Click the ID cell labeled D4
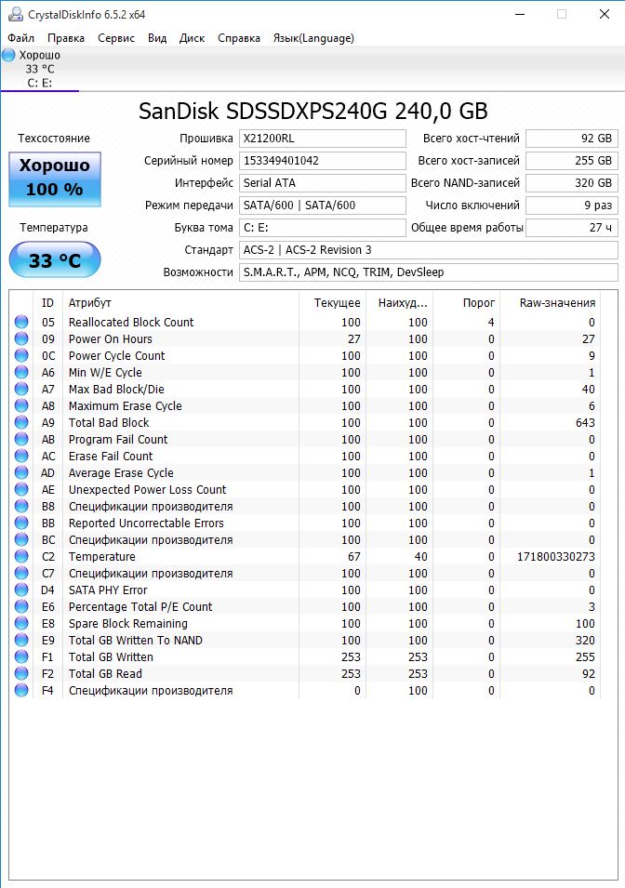The height and width of the screenshot is (888, 625). pos(47,590)
